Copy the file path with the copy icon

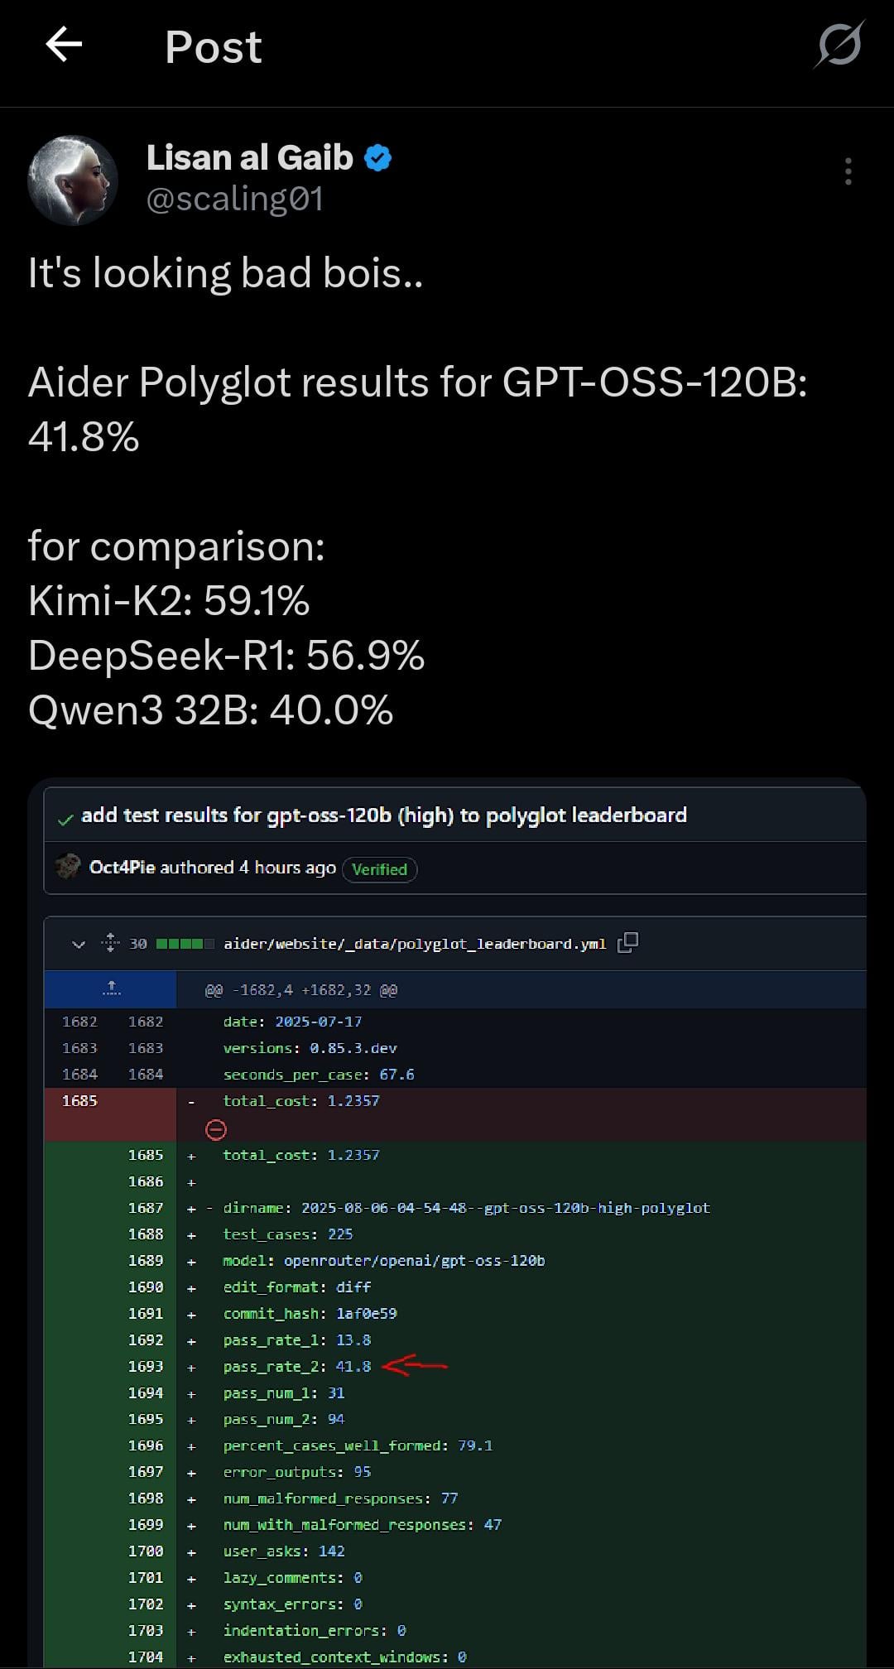pyautogui.click(x=627, y=943)
